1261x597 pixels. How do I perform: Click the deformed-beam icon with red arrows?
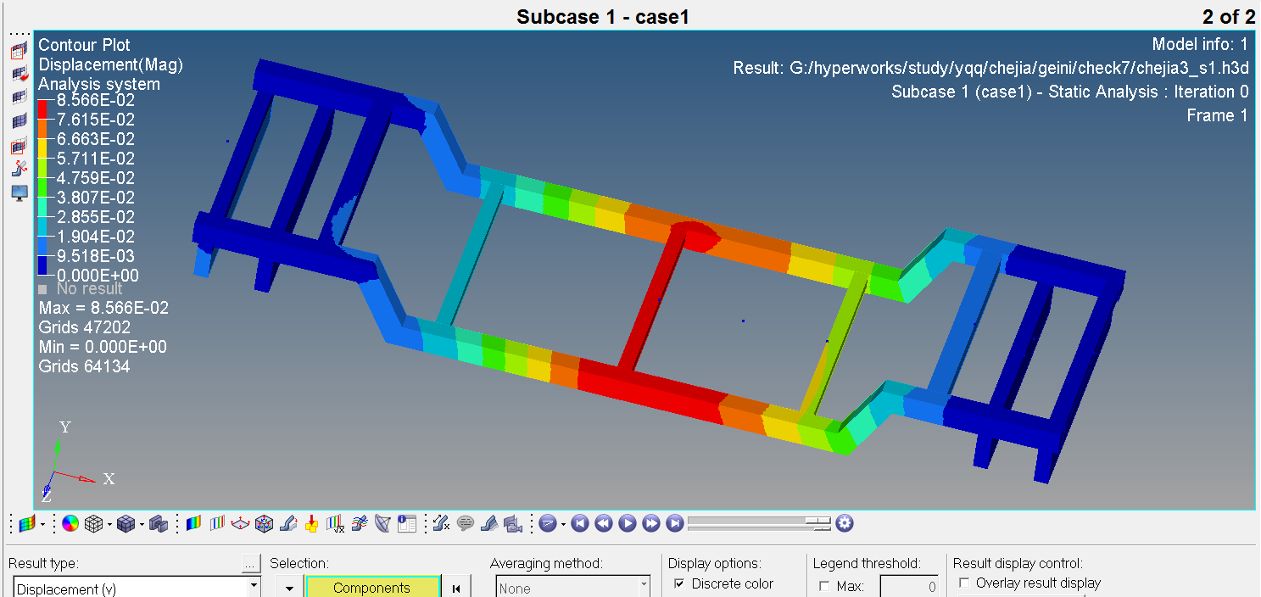[x=19, y=169]
